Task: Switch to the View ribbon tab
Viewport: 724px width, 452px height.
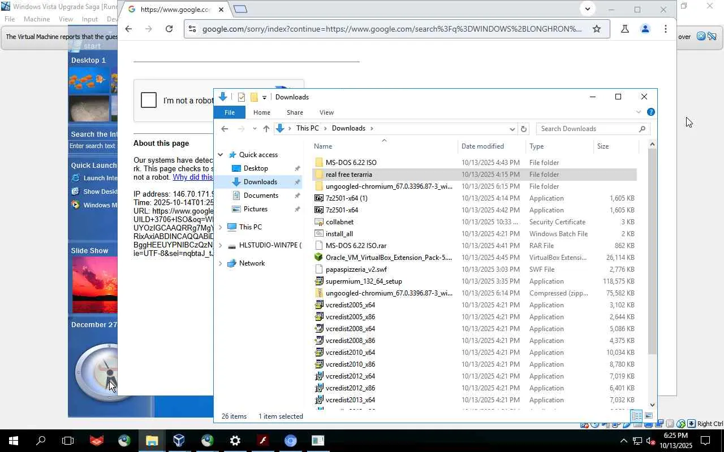Action: coord(326,112)
